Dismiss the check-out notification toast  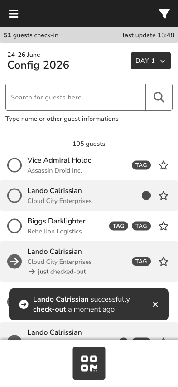(x=155, y=304)
